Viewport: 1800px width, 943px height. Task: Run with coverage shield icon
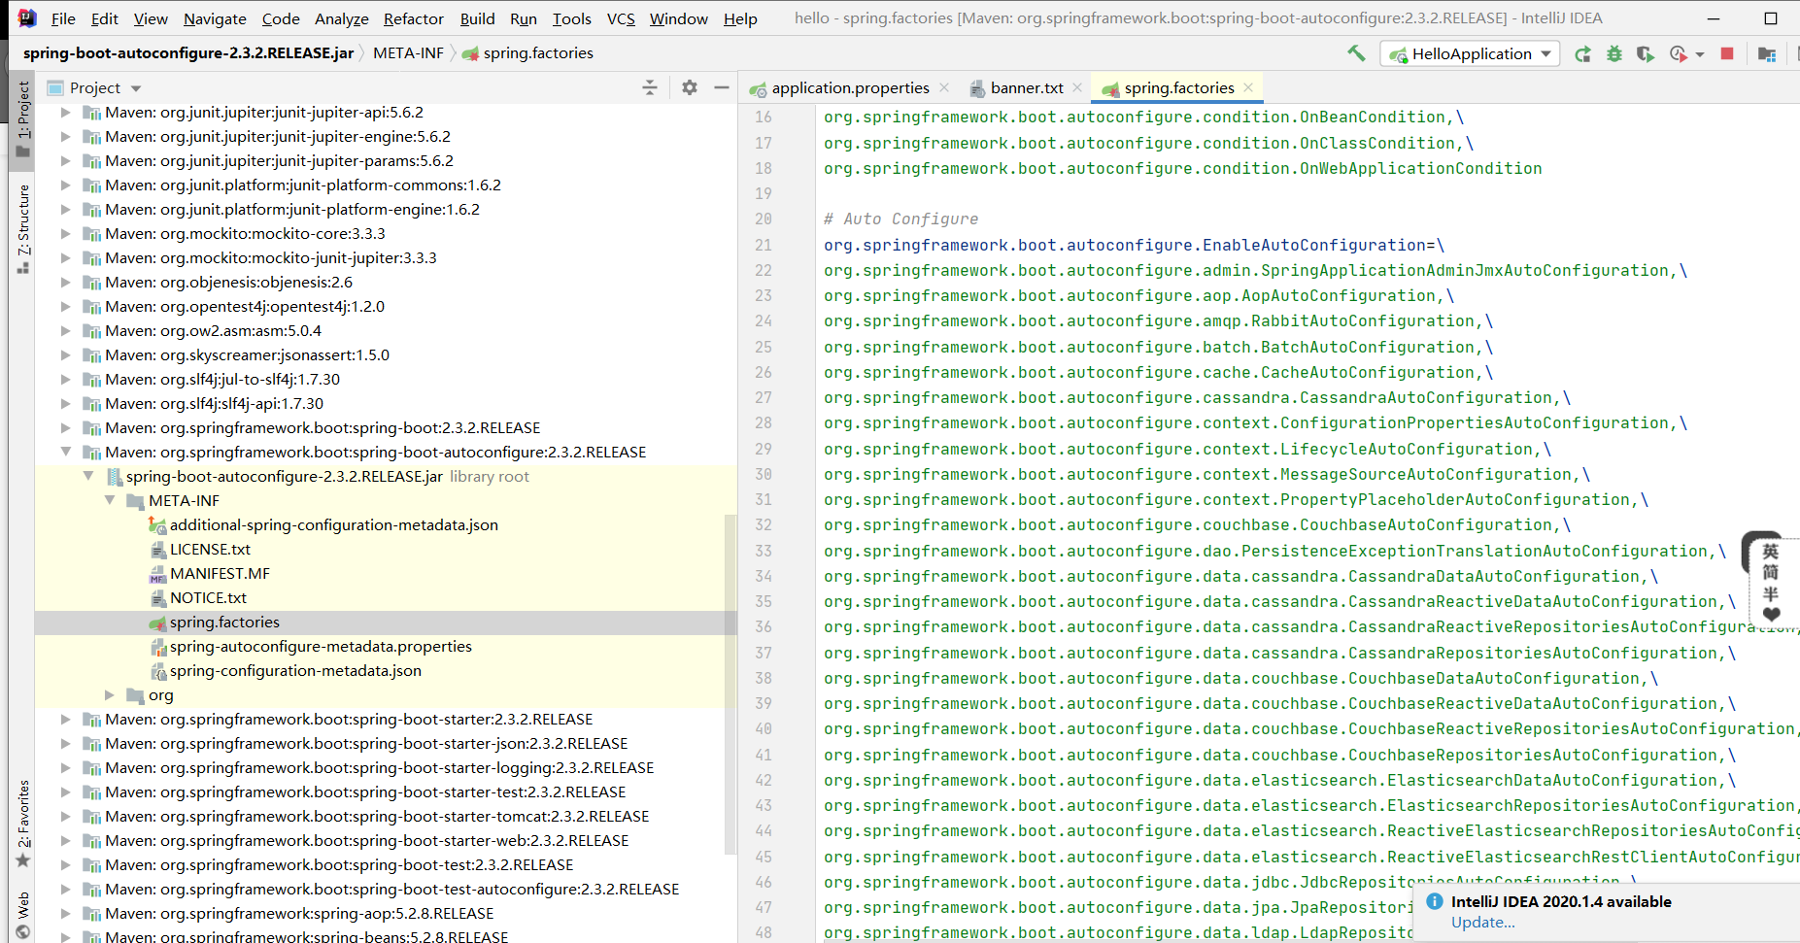click(1645, 53)
